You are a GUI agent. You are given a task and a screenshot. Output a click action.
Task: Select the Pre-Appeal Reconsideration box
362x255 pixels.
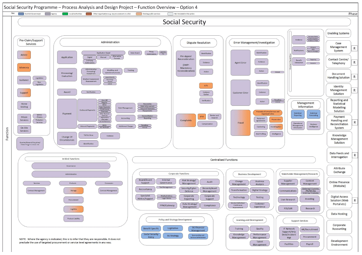click(x=186, y=63)
